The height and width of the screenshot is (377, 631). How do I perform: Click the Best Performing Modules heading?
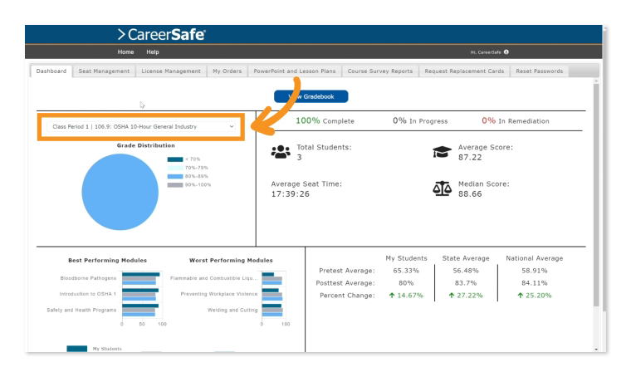(107, 260)
